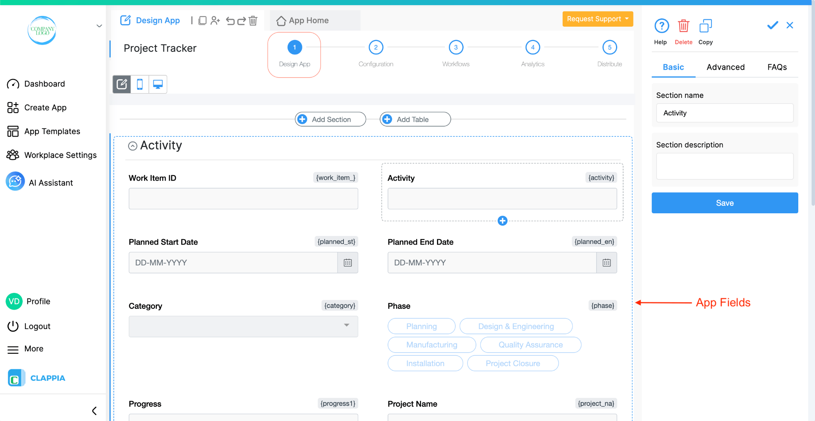Launch the AI Assistant

point(39,182)
